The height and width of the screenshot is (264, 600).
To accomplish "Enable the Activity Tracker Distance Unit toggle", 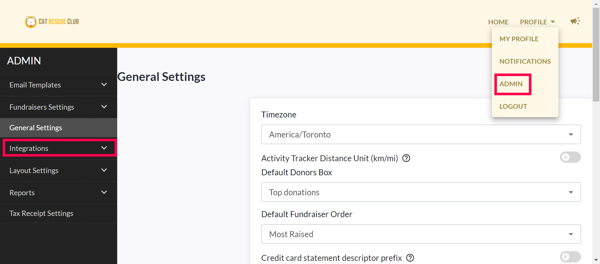I will [x=570, y=157].
